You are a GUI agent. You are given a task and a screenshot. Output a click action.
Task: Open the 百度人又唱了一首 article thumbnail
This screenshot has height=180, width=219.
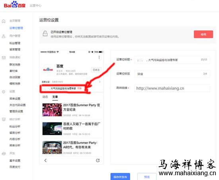tap(52, 129)
